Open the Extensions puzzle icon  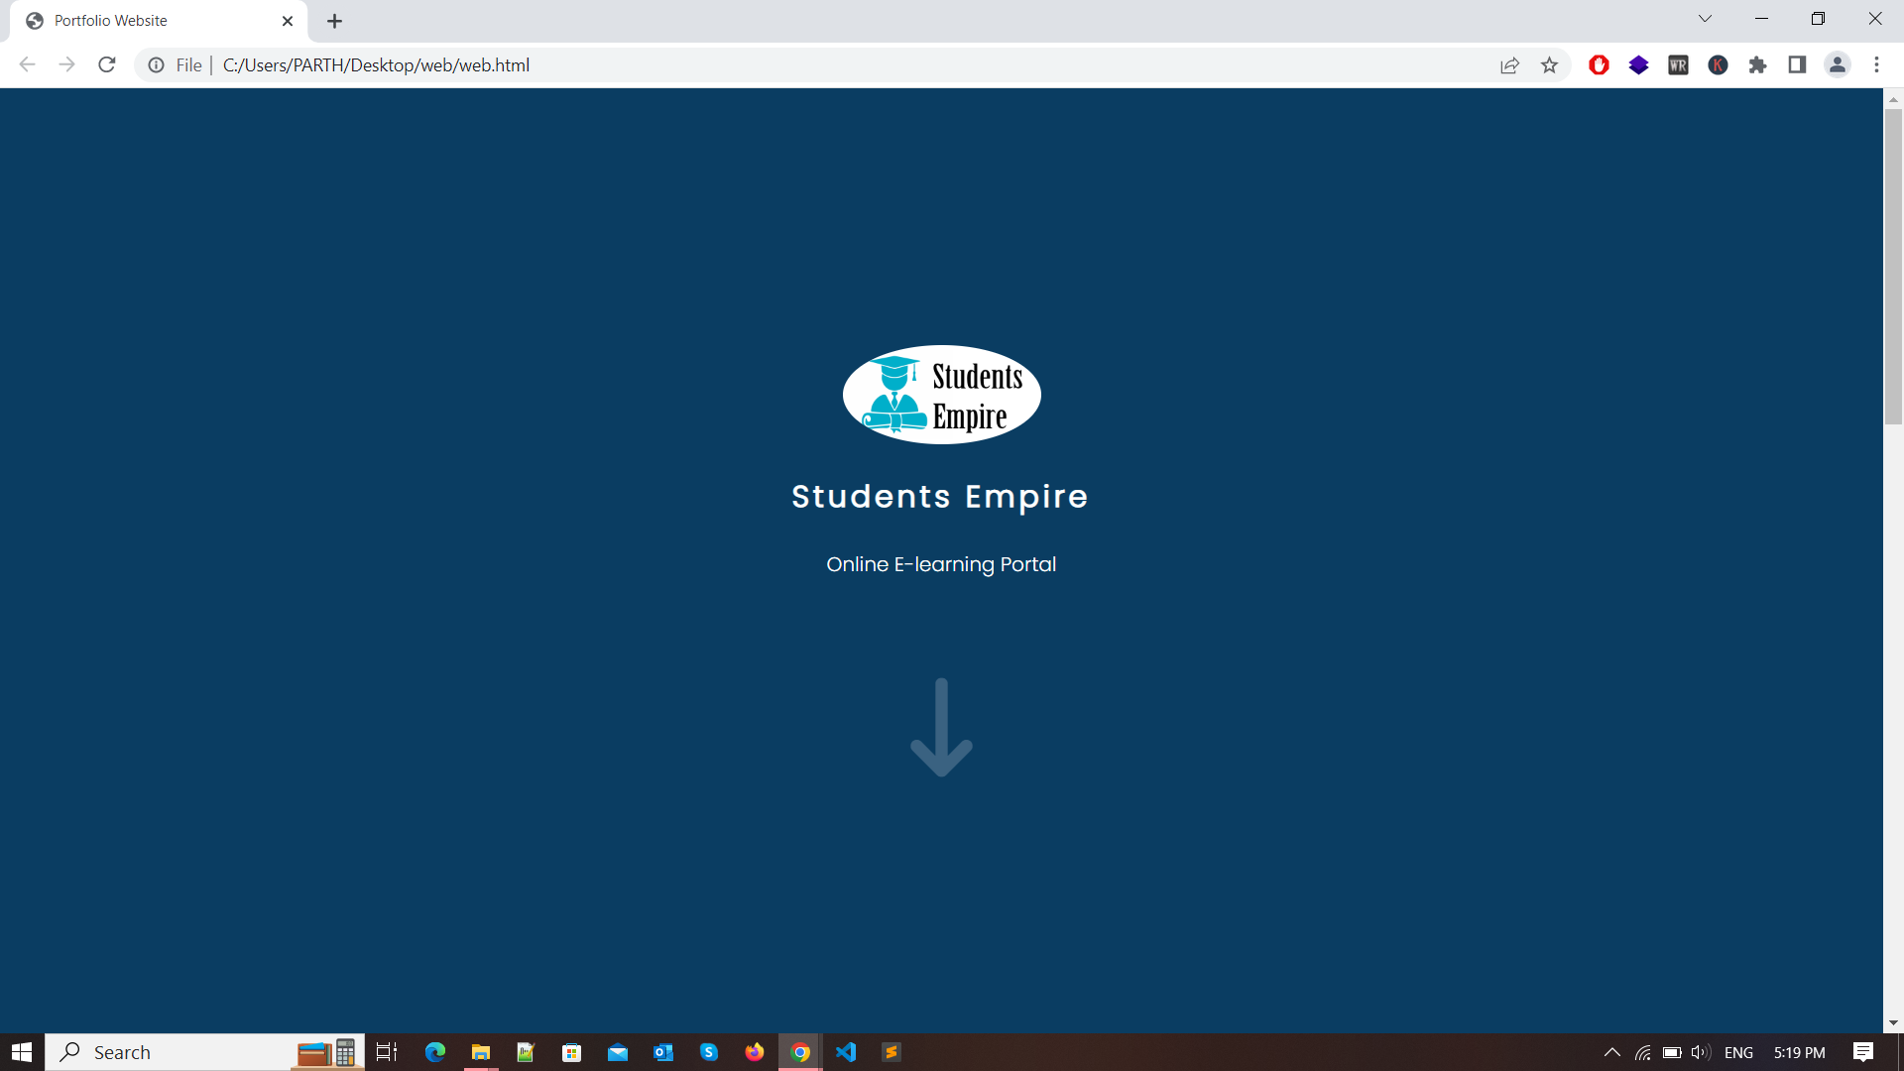[1757, 65]
